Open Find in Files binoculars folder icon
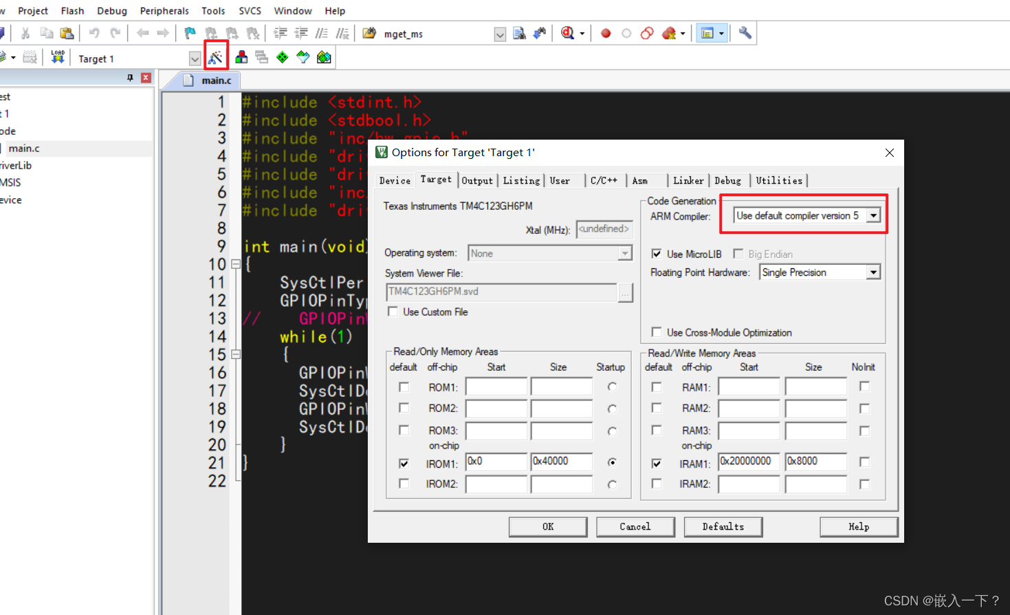1010x615 pixels. click(x=369, y=33)
